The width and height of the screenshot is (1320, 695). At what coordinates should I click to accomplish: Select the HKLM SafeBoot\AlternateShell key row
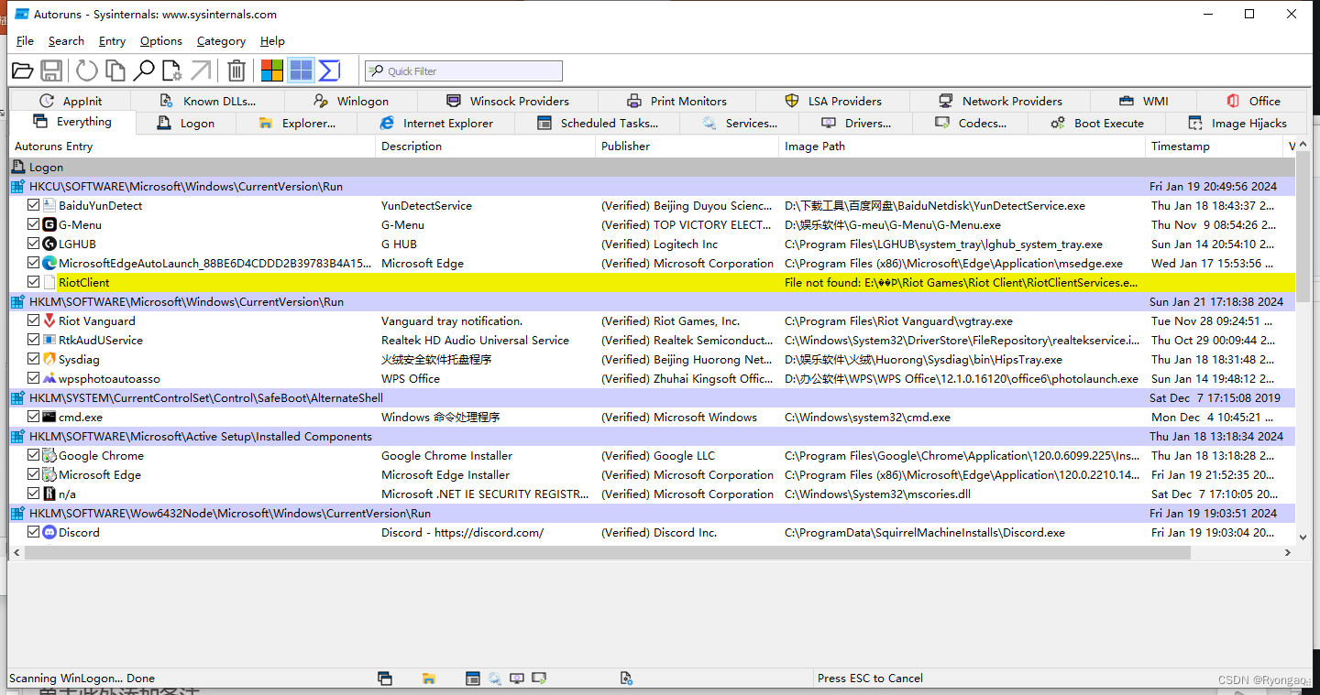click(x=652, y=398)
